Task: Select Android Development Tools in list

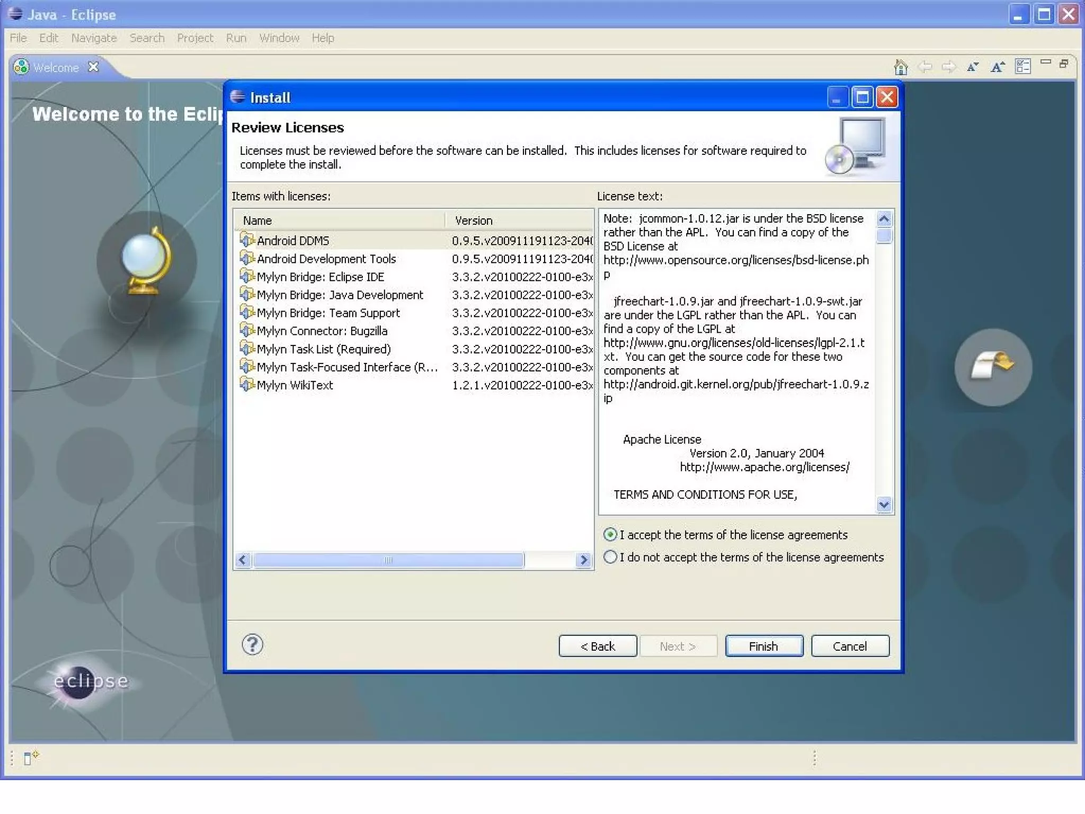Action: click(326, 259)
